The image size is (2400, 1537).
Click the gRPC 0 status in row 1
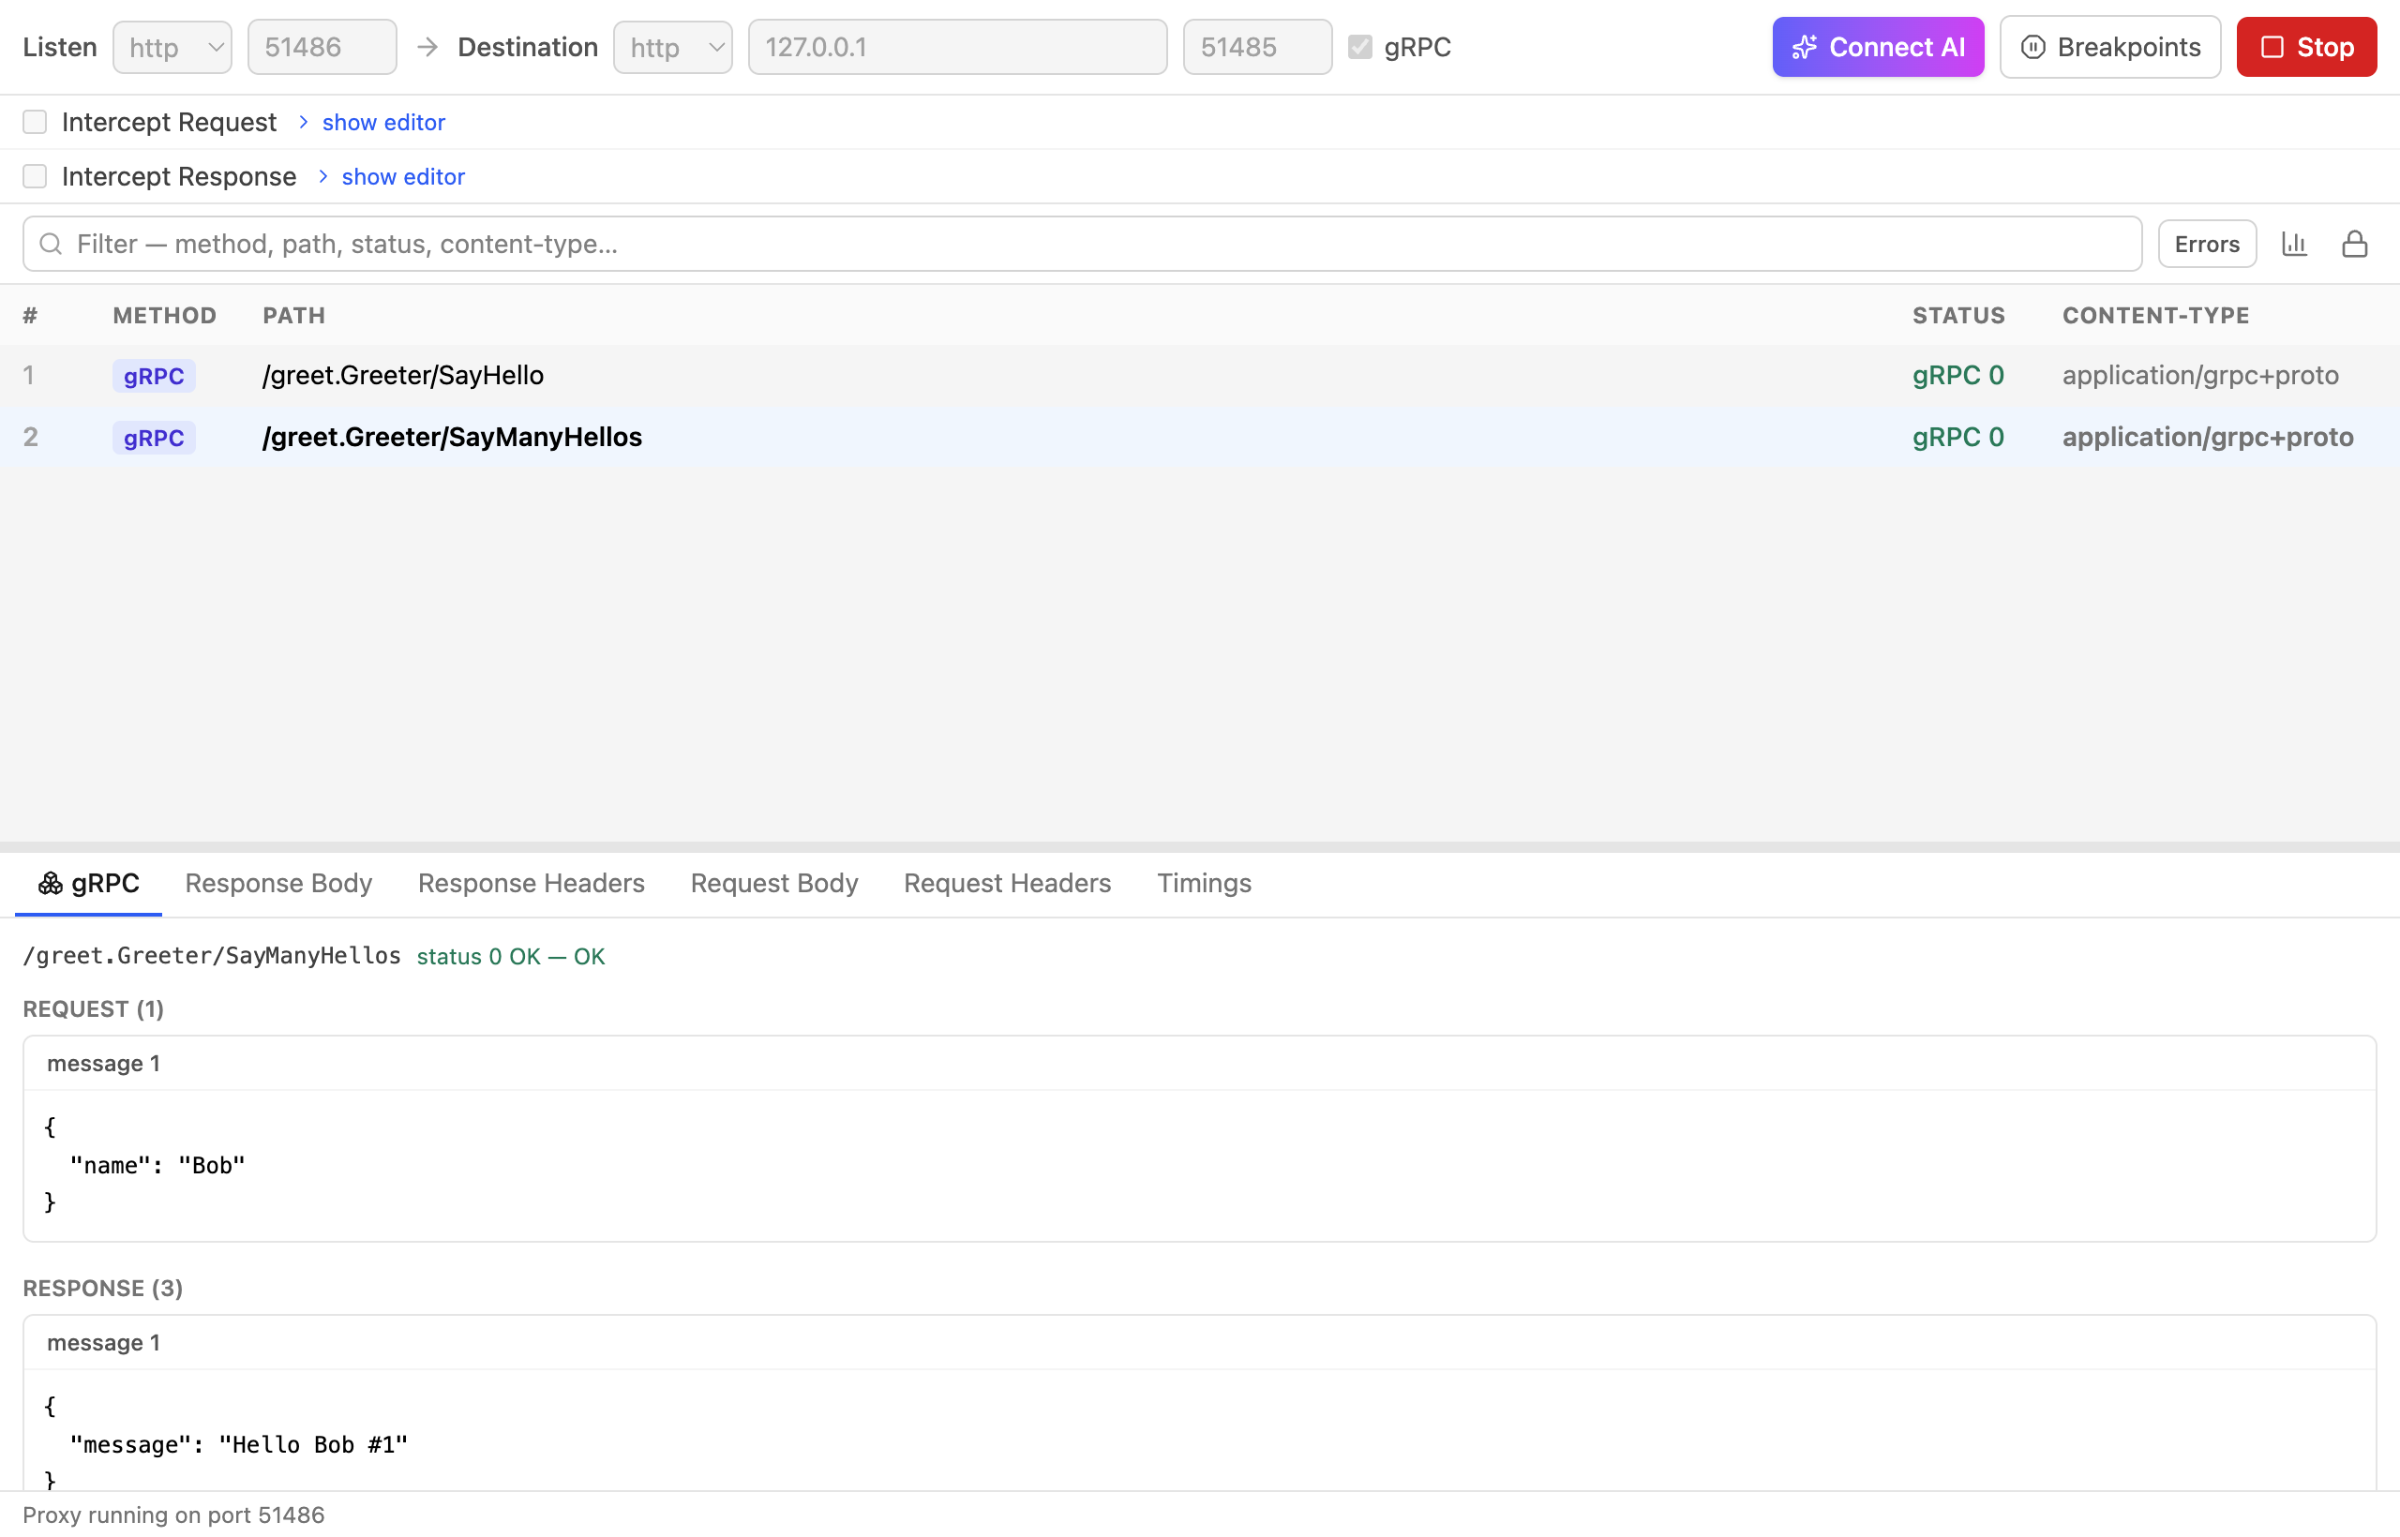[x=1957, y=375]
